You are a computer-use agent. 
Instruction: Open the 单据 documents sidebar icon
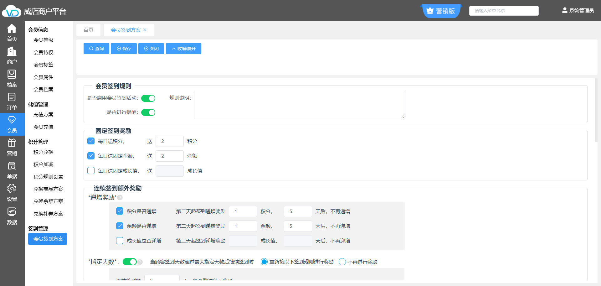12,170
